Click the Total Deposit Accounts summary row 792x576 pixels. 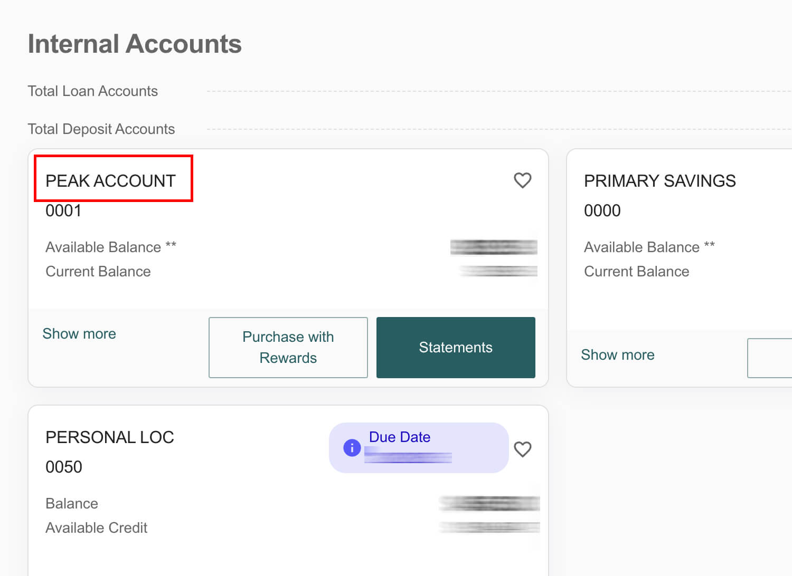click(x=101, y=129)
